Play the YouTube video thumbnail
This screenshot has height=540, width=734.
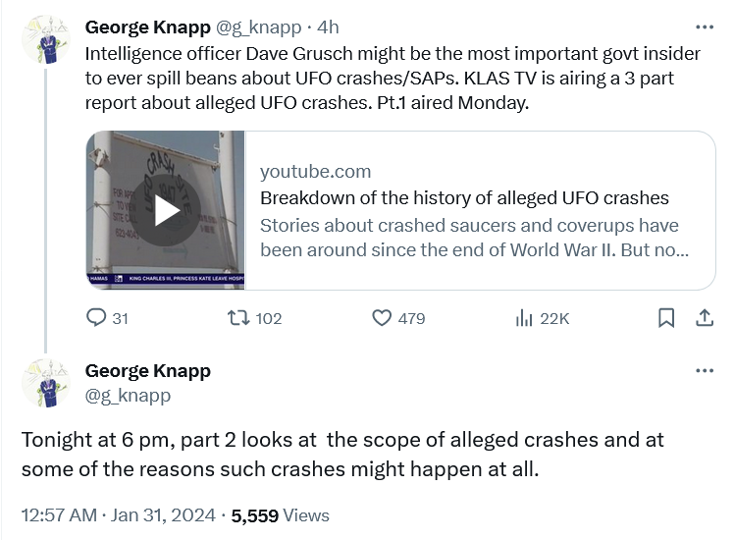tap(166, 211)
